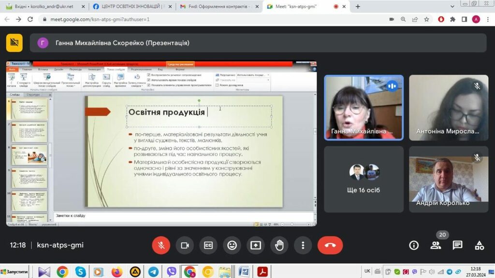Open the 'Ще 16 осіб' participants tile
495x278 pixels.
tap(364, 179)
